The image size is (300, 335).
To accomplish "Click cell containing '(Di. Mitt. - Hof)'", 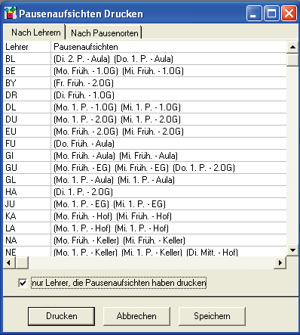I will 169,252.
